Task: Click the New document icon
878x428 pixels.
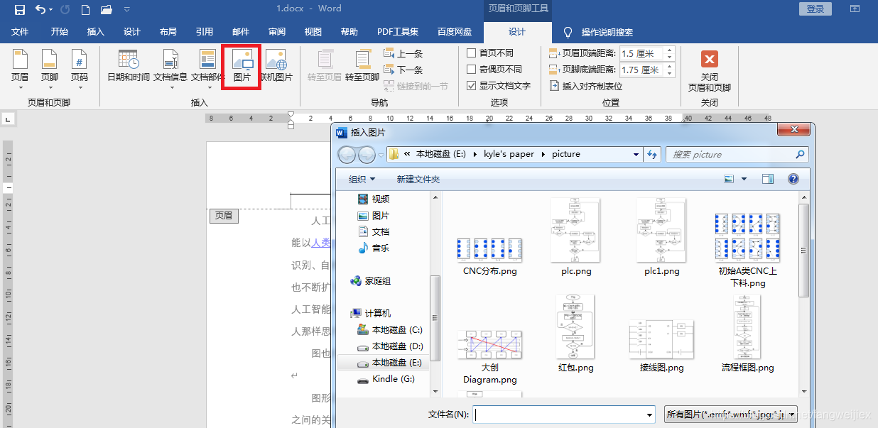Action: coord(85,10)
